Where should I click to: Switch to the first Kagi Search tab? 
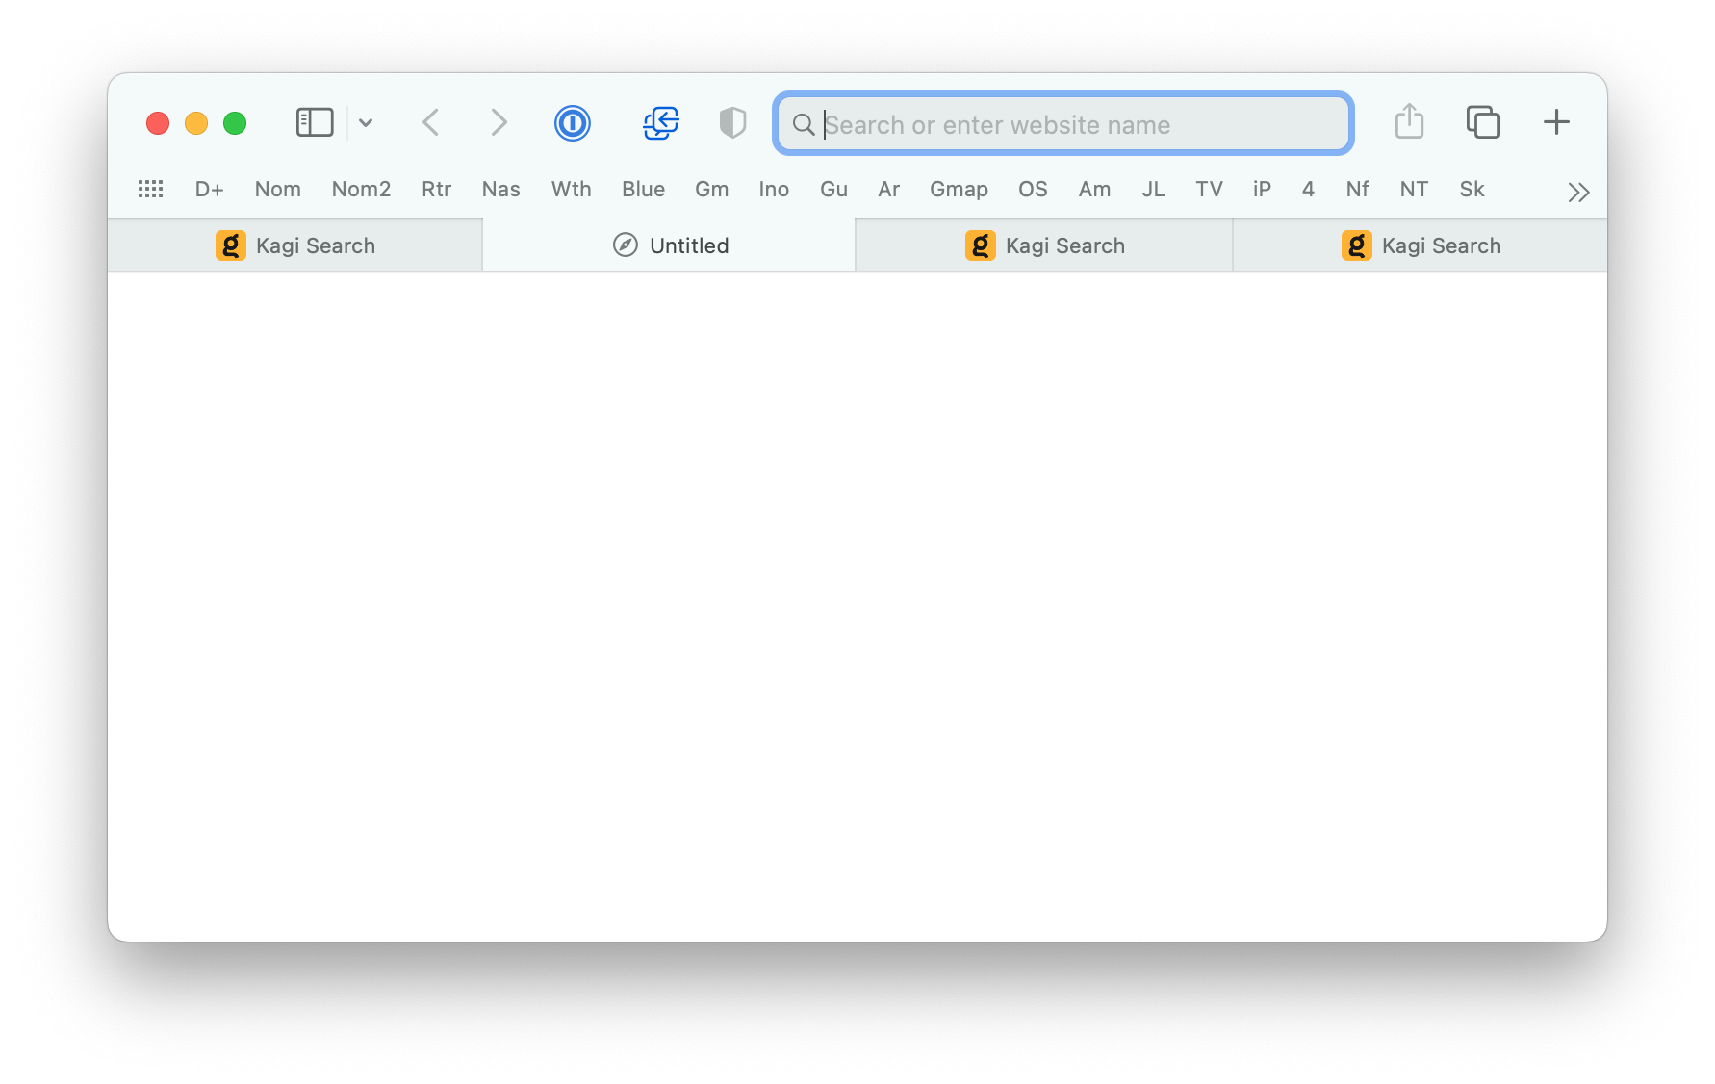[295, 246]
